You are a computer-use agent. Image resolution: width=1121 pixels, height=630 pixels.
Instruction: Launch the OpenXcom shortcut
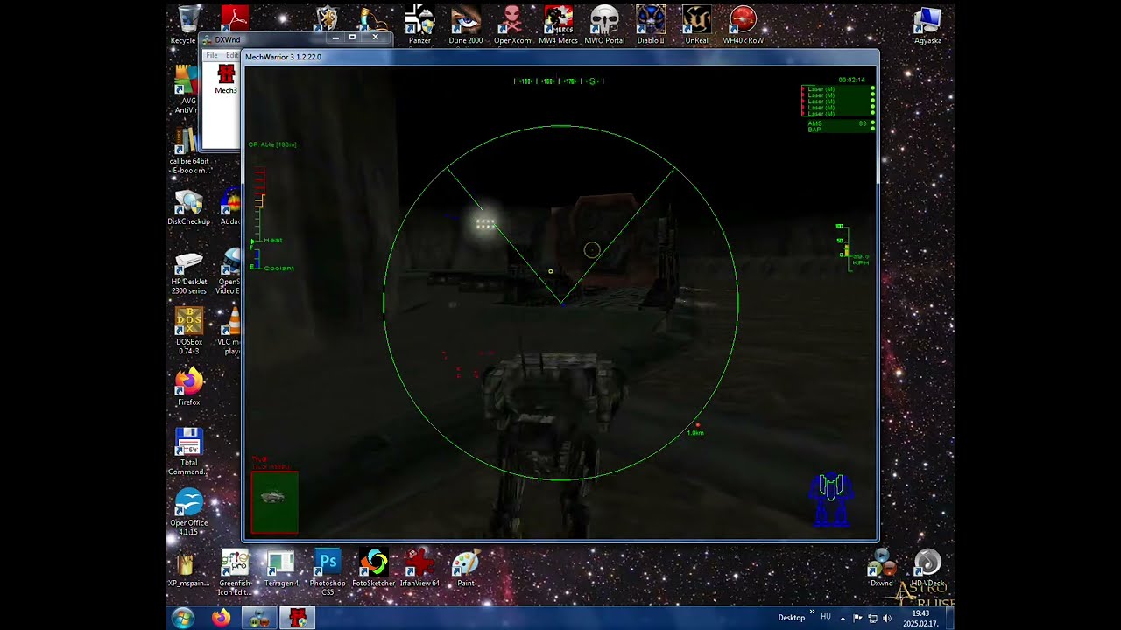coord(512,24)
